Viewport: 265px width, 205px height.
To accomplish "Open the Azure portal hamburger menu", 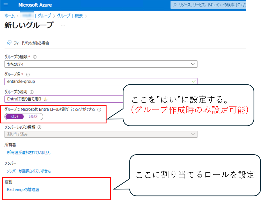I will [x=6, y=5].
